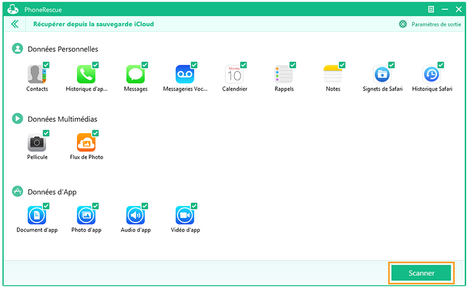Uncheck the Notes checkbox
This screenshot has width=468, height=288.
pyautogui.click(x=342, y=65)
